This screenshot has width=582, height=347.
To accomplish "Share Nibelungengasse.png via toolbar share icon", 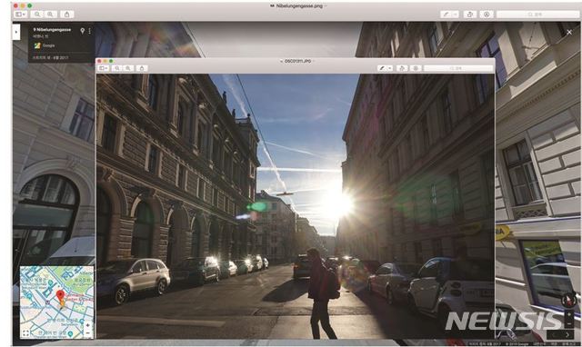I will 66,15.
